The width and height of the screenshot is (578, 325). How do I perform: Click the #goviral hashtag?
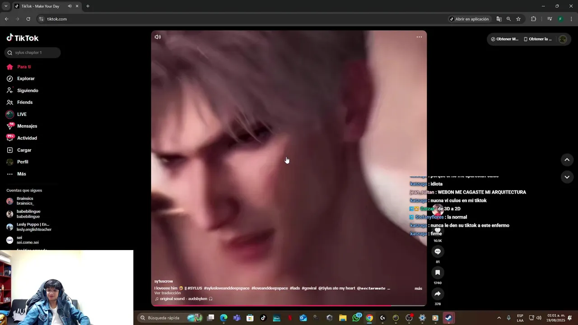(309, 288)
